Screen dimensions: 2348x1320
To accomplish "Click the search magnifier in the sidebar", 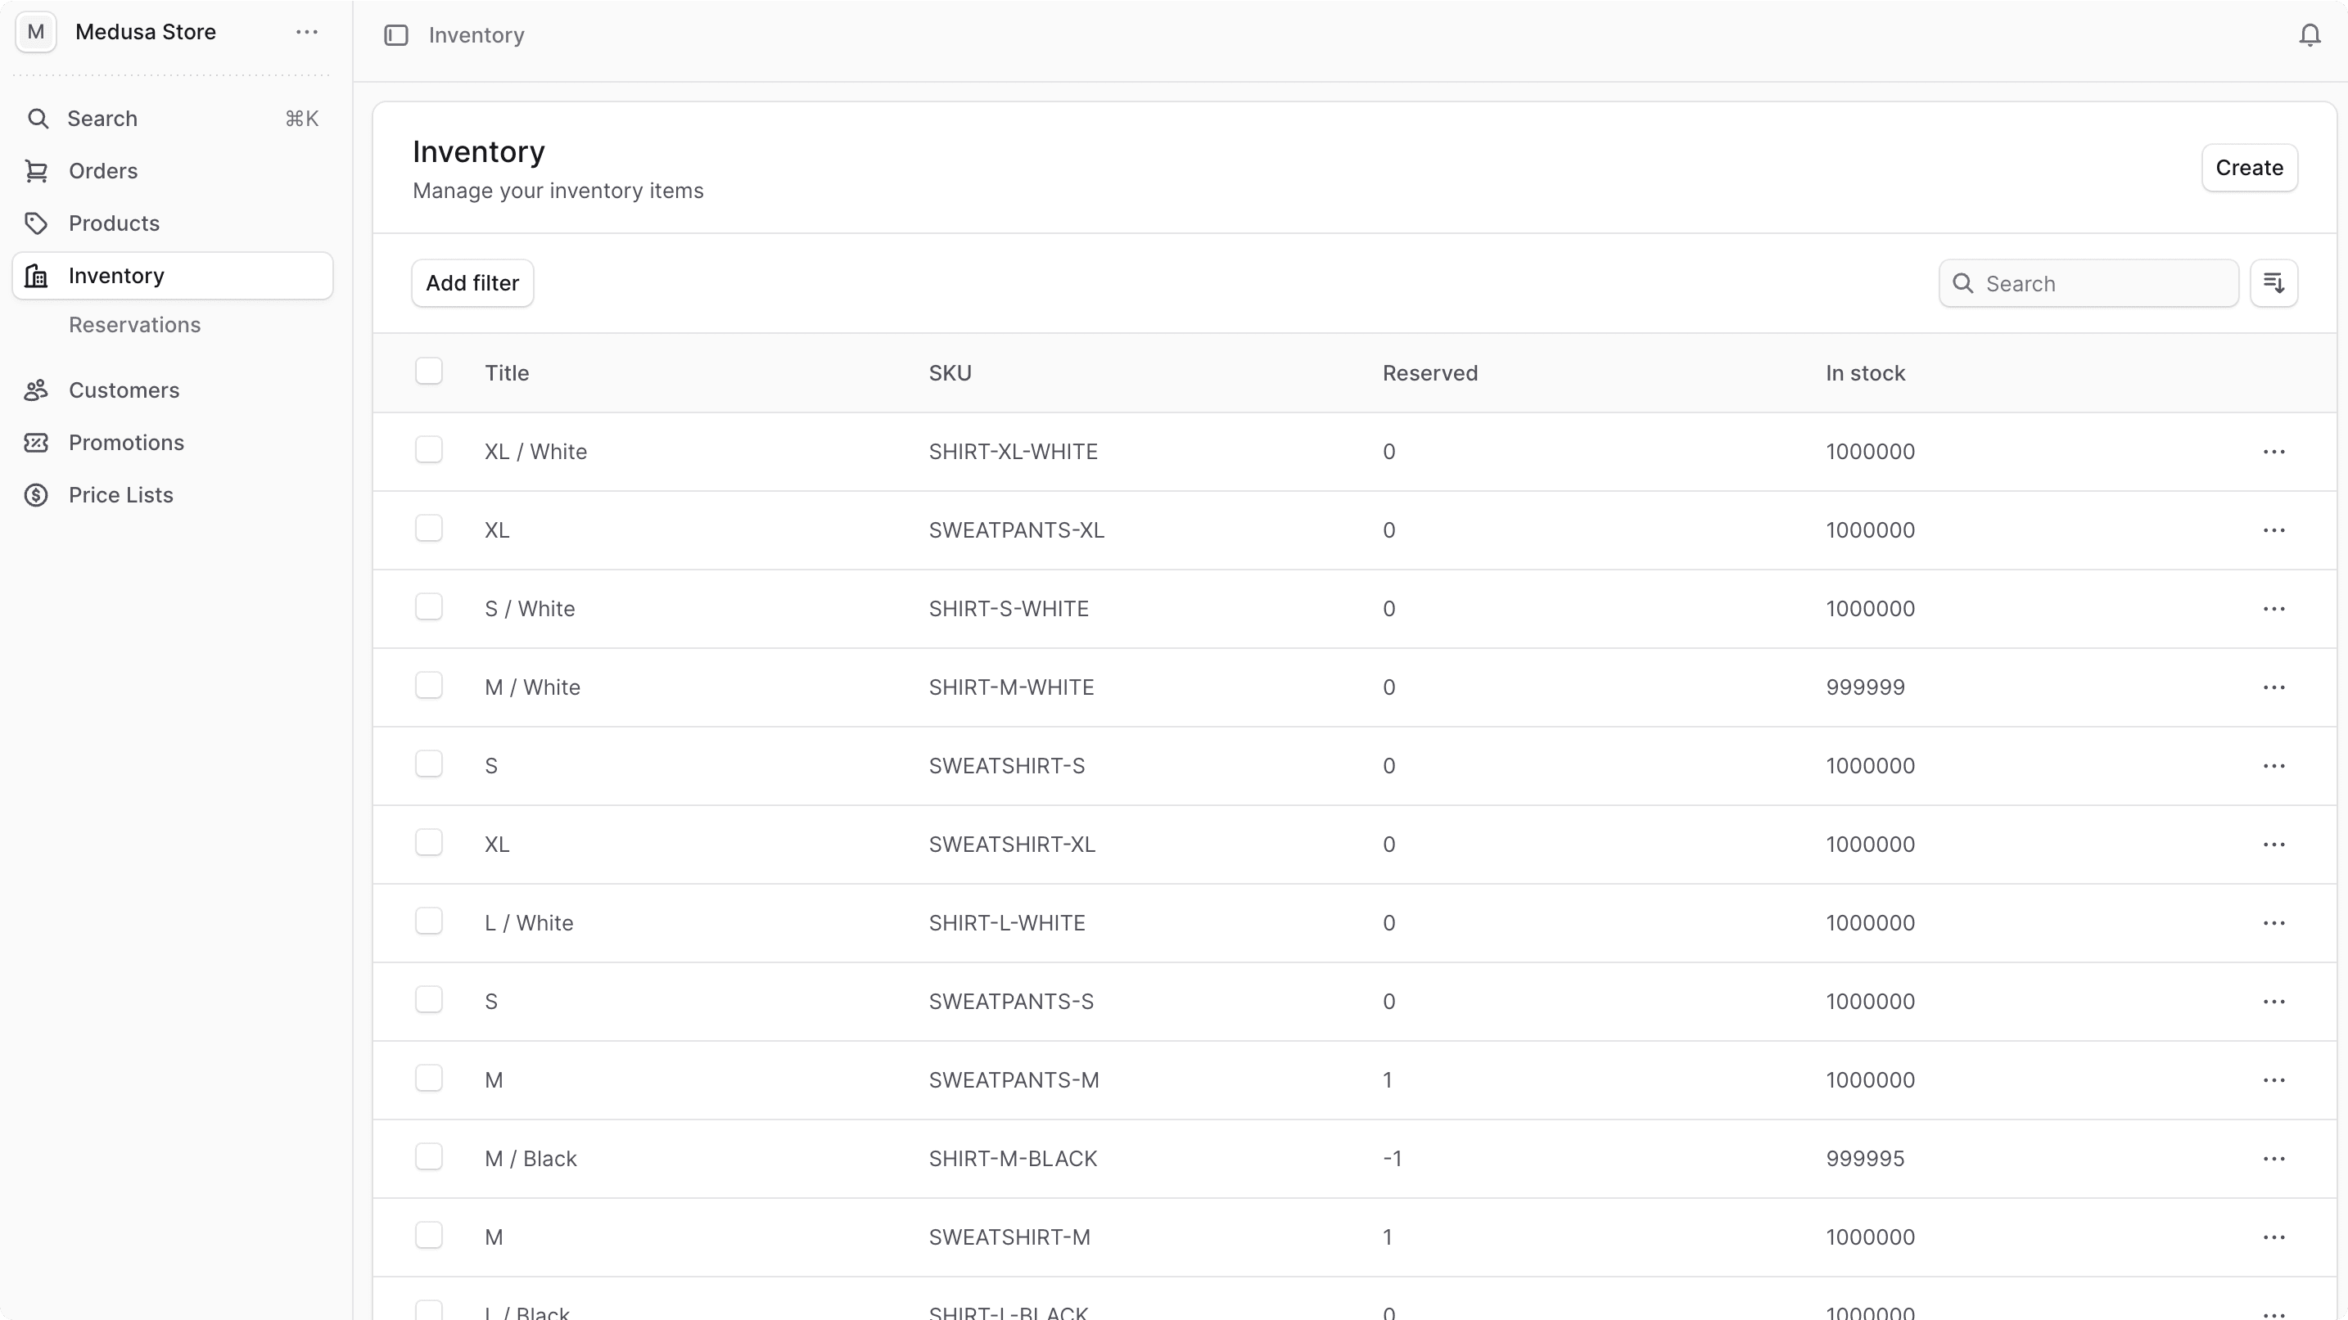I will tap(38, 119).
